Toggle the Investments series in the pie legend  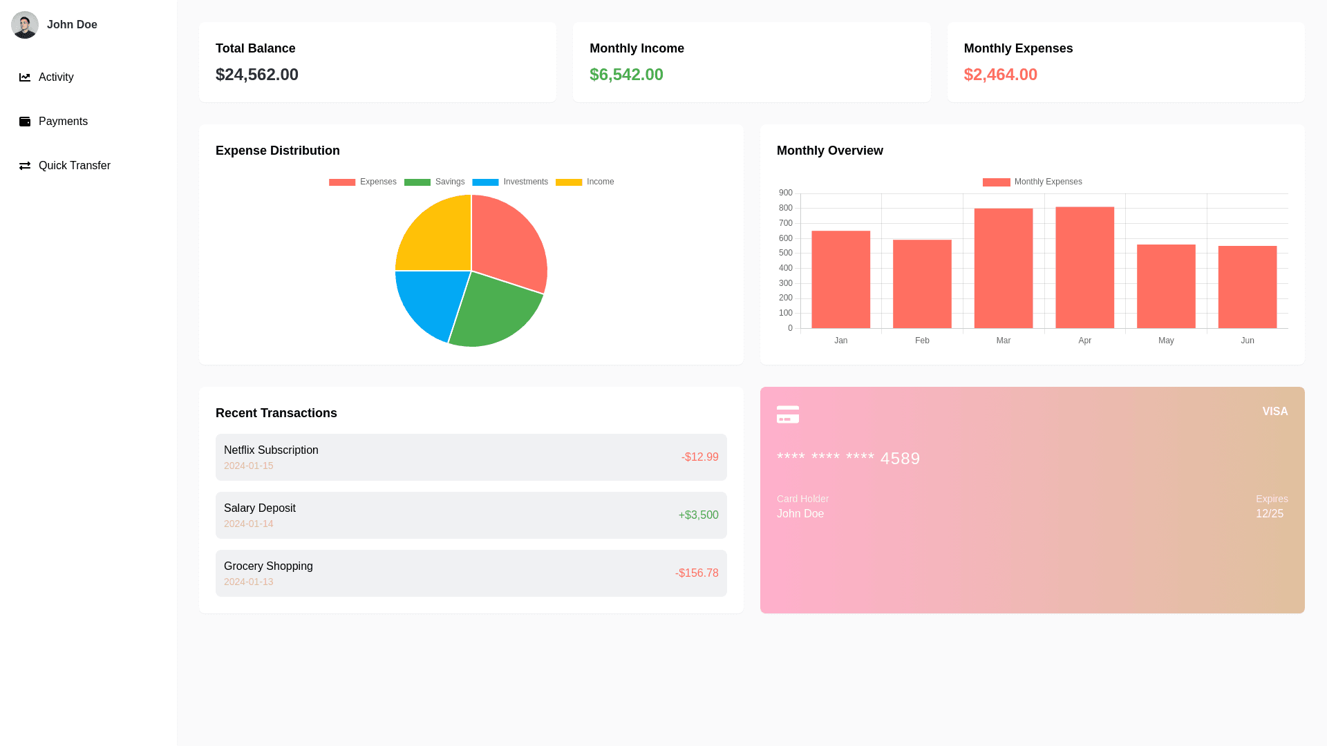(484, 182)
